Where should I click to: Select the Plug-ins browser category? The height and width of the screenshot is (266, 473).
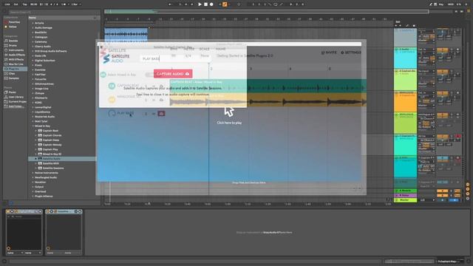coord(15,69)
